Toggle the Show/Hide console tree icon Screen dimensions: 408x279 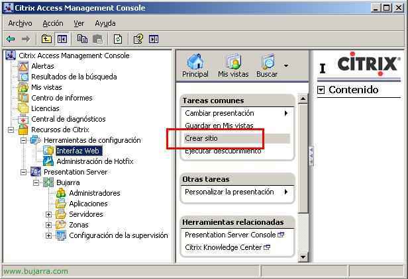click(x=62, y=39)
